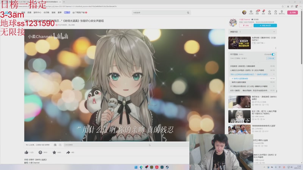Open 游戏中心 game center in the header

pos(37,12)
